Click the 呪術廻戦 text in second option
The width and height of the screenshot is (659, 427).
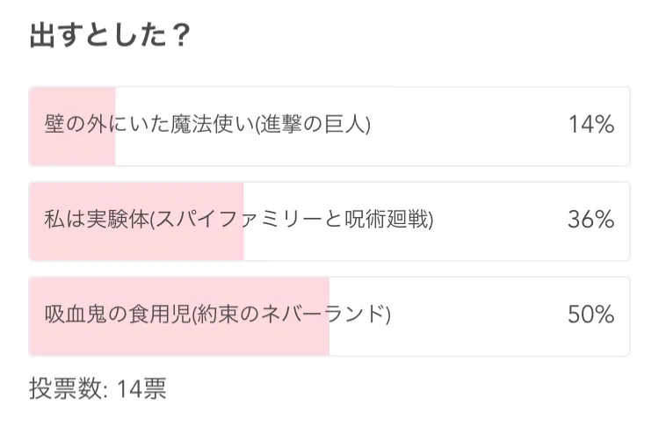[x=387, y=220]
